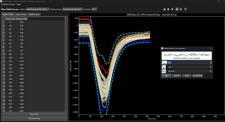
Task: Go back to previous plot view
Action: click(x=168, y=9)
